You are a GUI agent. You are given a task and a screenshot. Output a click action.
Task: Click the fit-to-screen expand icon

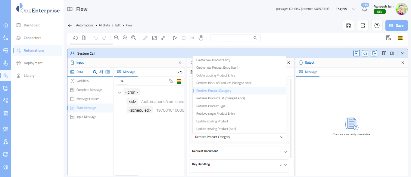pyautogui.click(x=154, y=38)
